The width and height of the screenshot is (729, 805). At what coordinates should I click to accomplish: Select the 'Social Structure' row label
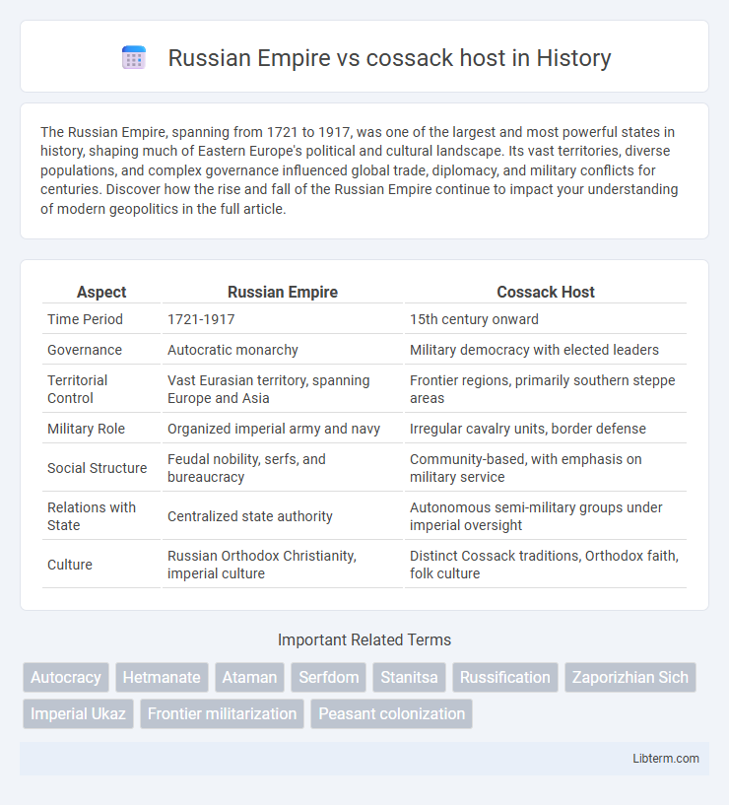click(x=97, y=468)
